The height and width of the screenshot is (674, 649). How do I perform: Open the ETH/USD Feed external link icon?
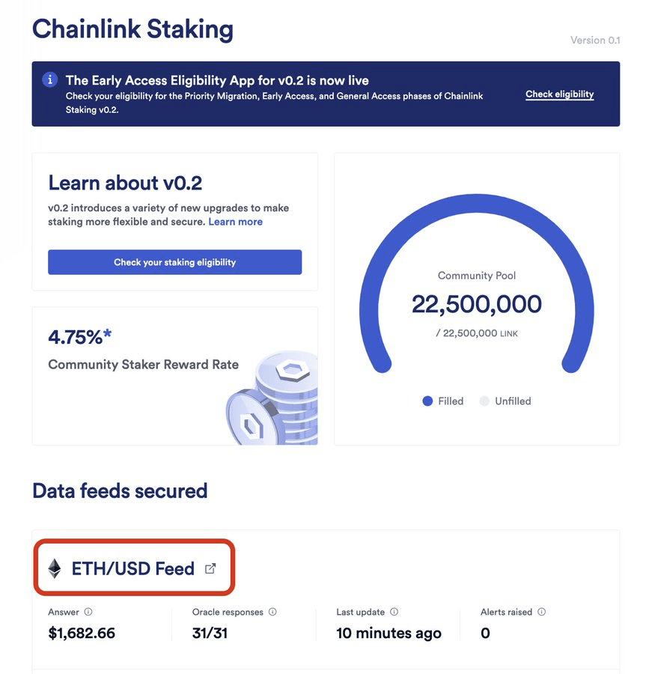coord(210,568)
